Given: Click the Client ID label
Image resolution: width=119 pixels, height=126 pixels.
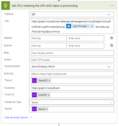Looking at the screenshot, I should click(10, 94).
